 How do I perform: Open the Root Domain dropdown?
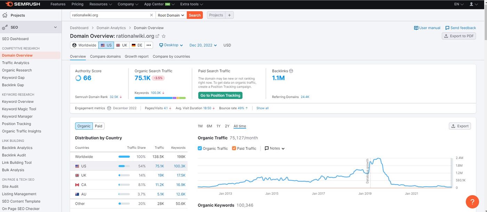click(171, 15)
